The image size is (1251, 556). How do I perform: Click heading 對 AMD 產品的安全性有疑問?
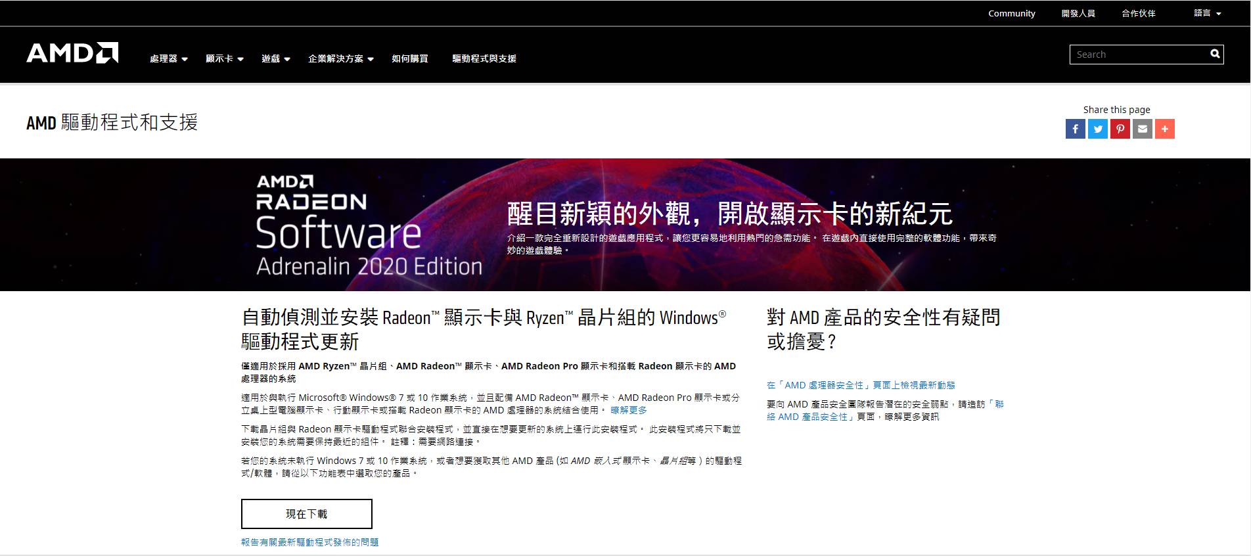pos(884,329)
